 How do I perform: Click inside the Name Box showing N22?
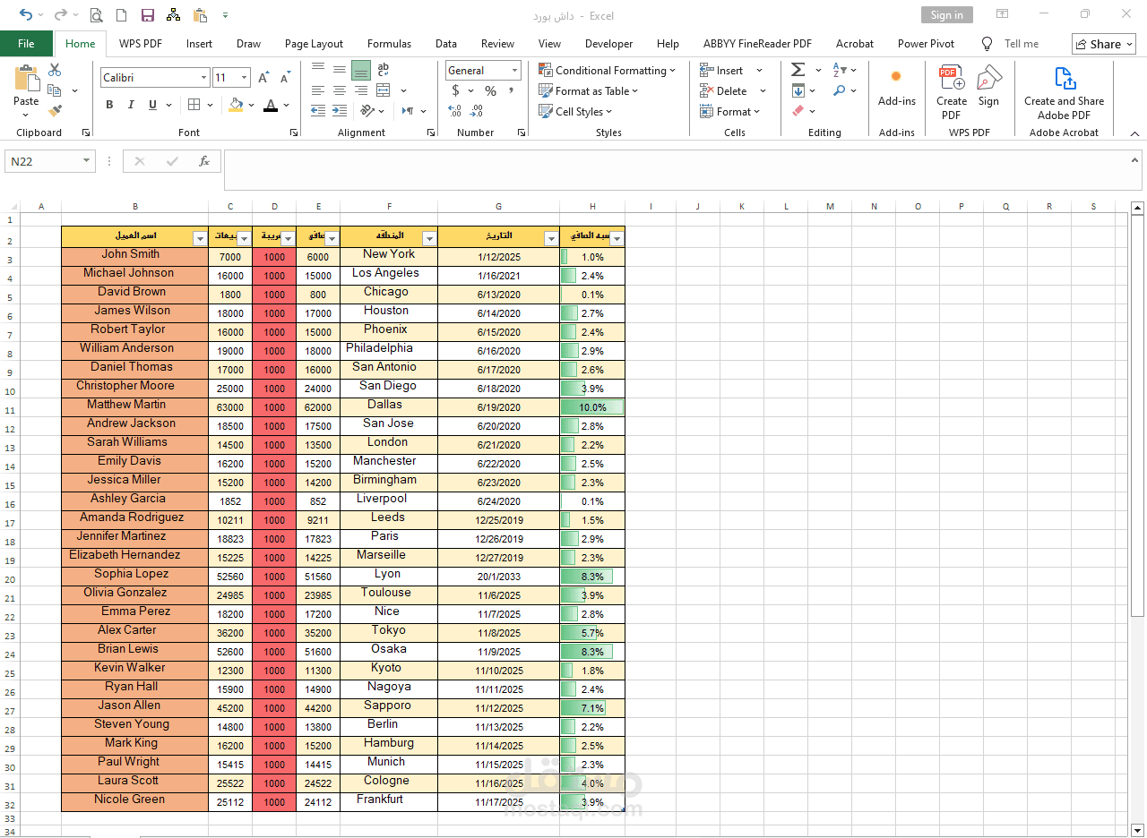pyautogui.click(x=40, y=161)
